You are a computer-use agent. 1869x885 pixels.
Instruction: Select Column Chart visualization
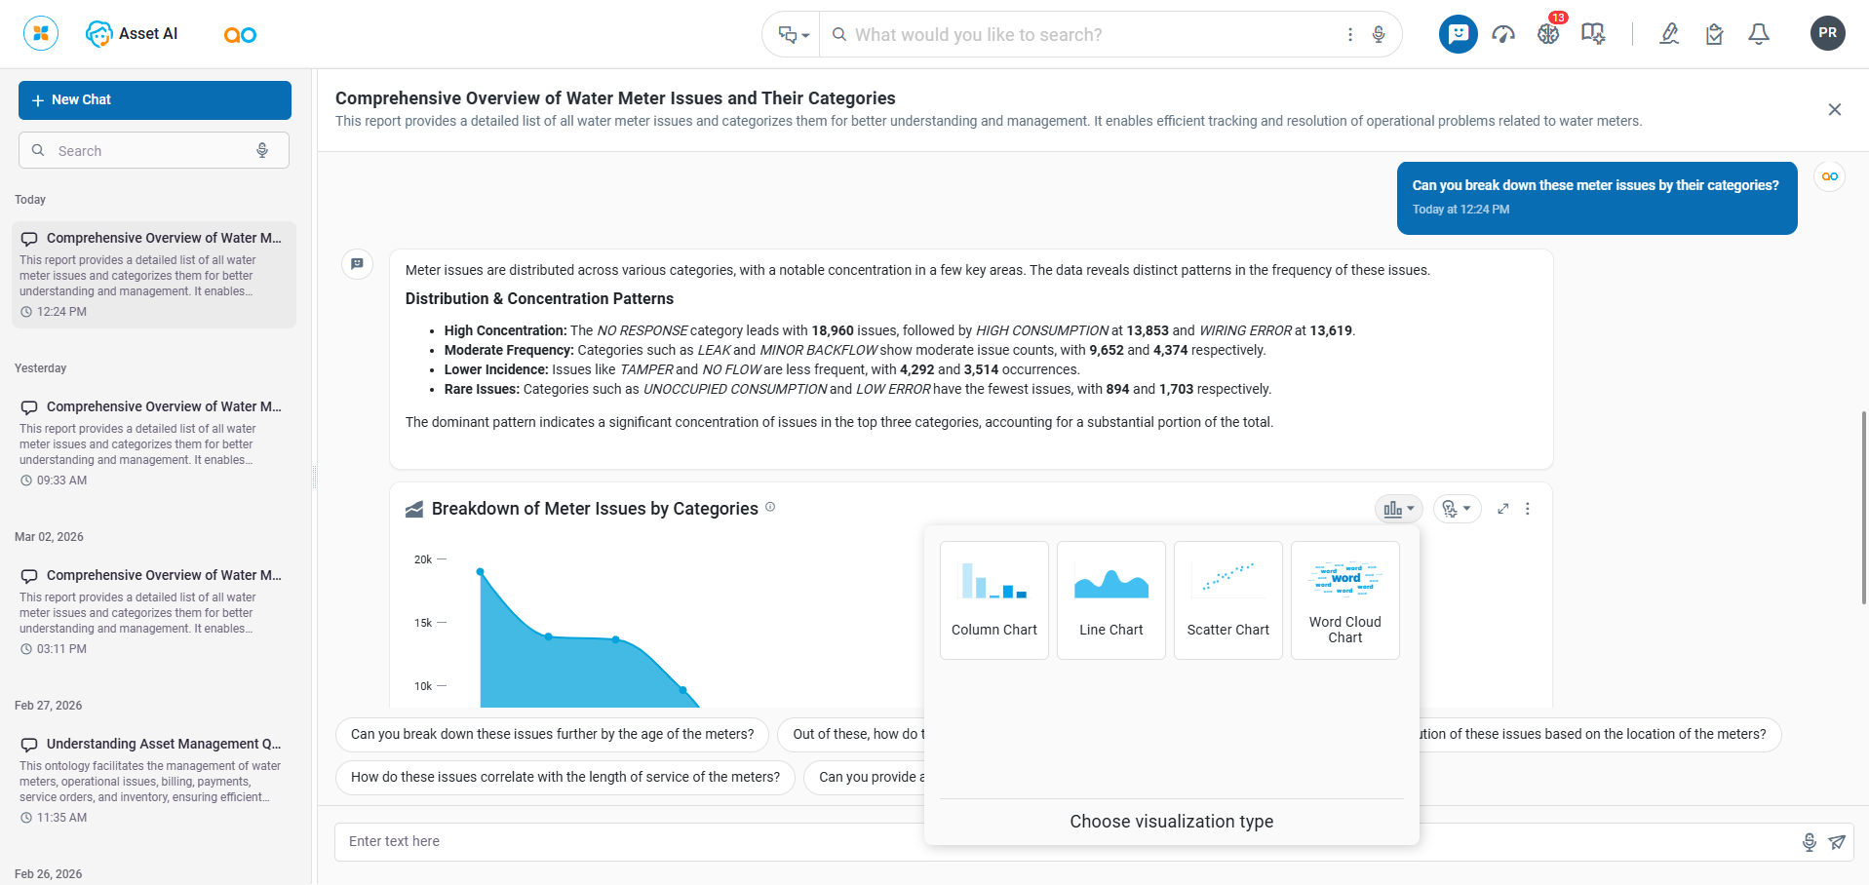pos(993,600)
